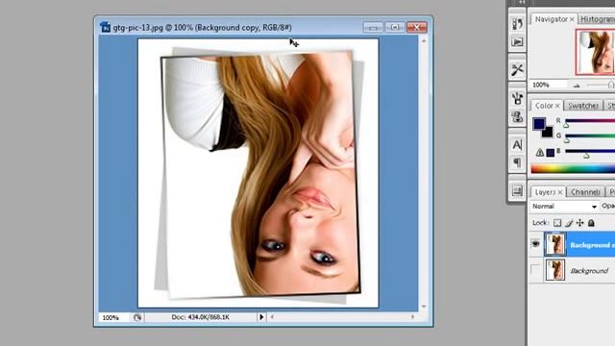Open the History panel icon in dock
615x346 pixels.
pos(517,24)
